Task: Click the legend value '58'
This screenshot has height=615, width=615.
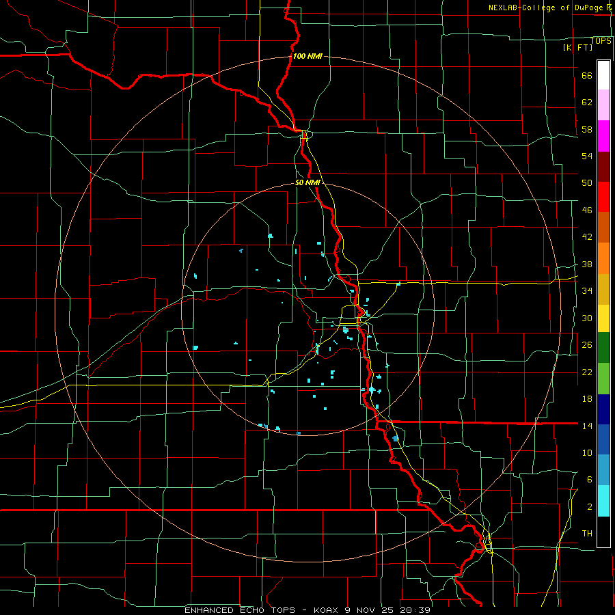Action: (587, 129)
